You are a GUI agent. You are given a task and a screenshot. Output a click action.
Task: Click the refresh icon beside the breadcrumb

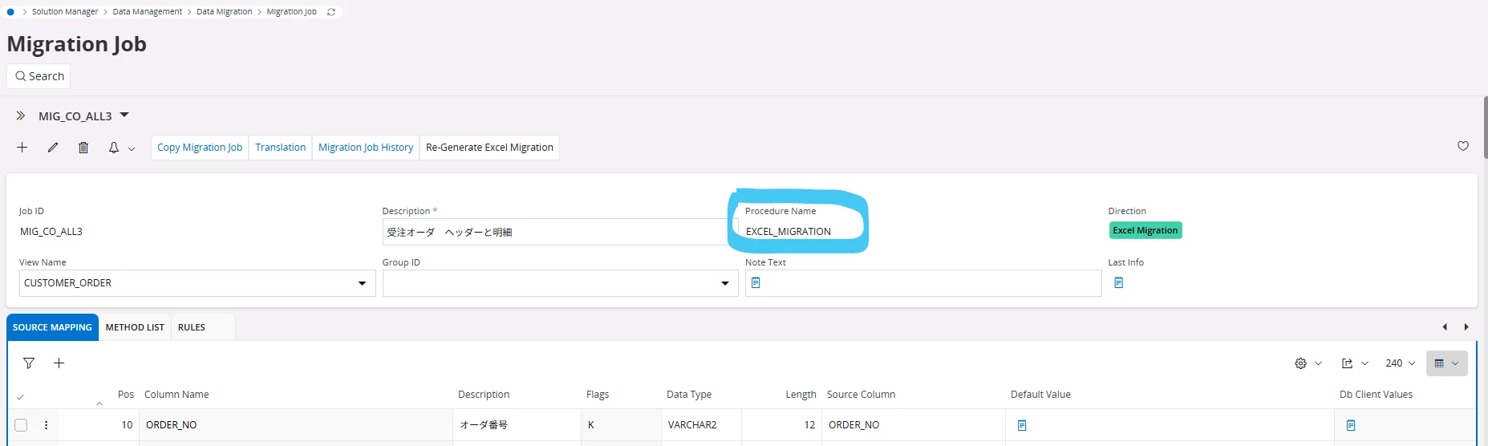click(x=331, y=12)
